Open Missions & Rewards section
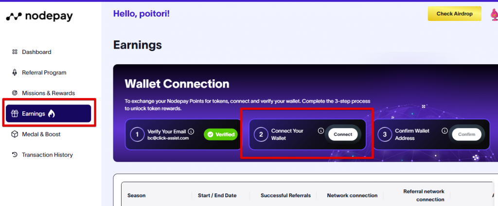498x206 pixels. point(48,93)
